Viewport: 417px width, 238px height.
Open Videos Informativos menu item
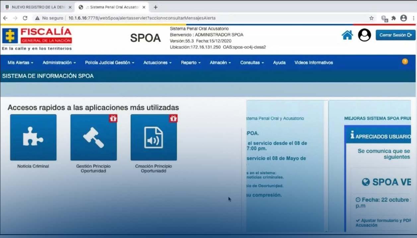(x=313, y=63)
